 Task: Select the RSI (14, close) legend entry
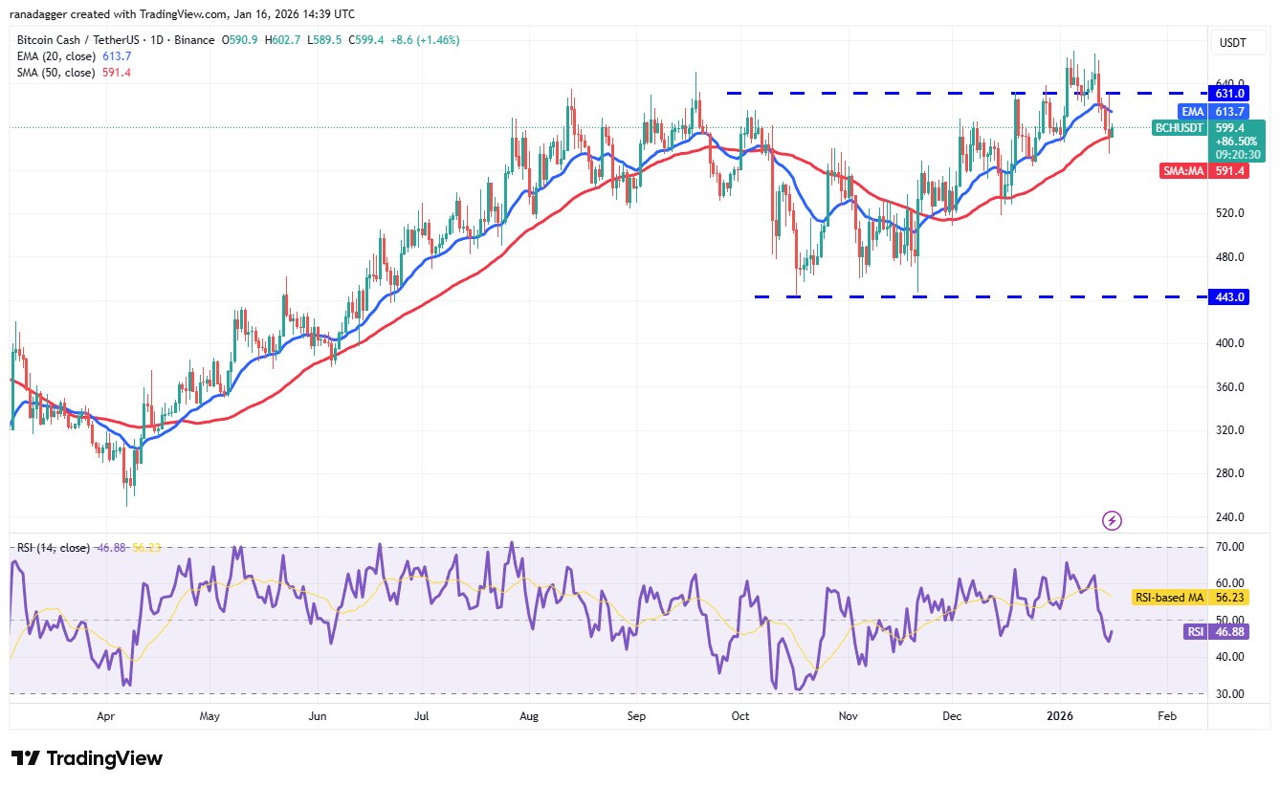(x=53, y=548)
